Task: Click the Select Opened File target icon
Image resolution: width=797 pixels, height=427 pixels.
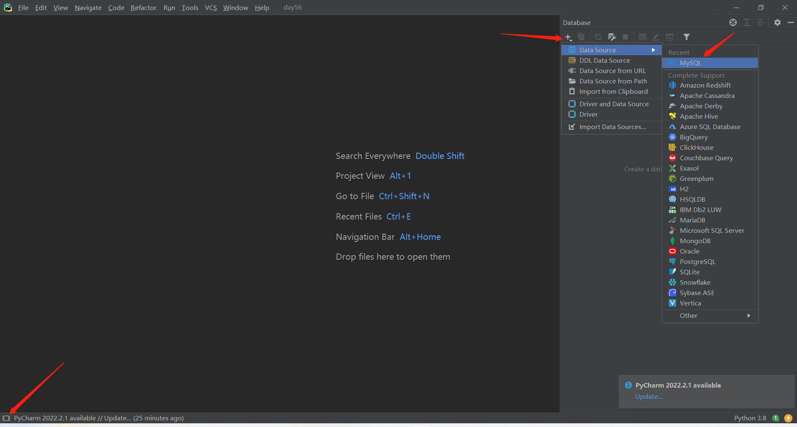Action: pyautogui.click(x=733, y=22)
